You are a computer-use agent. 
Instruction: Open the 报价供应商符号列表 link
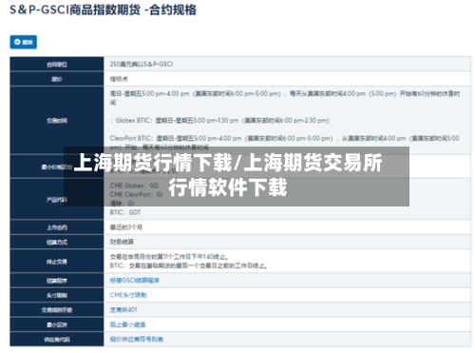(137, 340)
